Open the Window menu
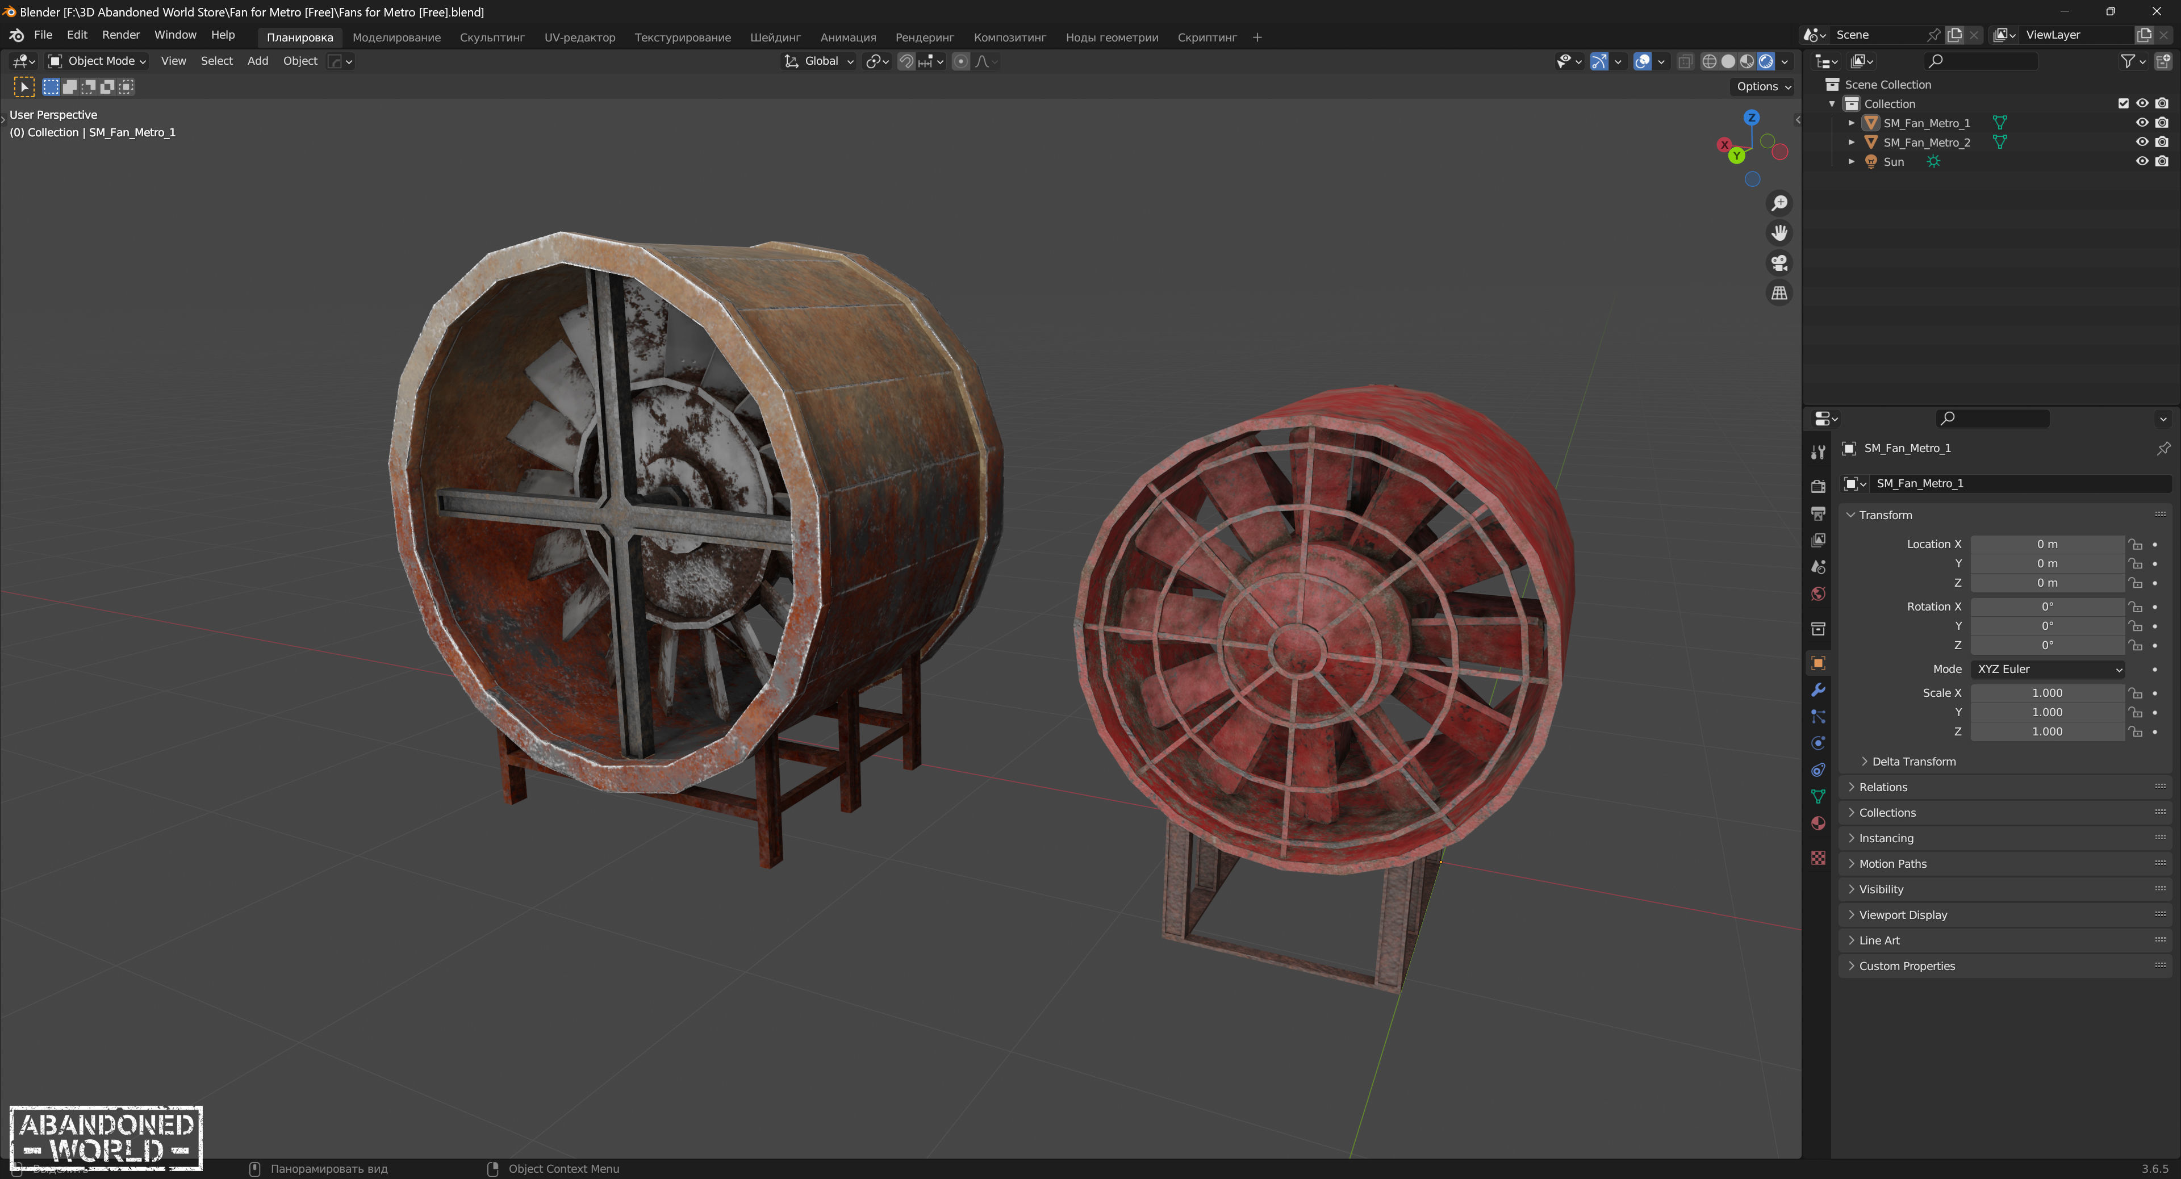The width and height of the screenshot is (2181, 1179). click(x=176, y=35)
